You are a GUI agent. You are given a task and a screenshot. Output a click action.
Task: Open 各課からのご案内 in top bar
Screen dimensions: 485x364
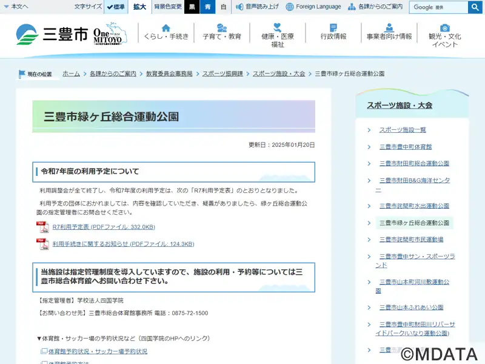(375, 7)
